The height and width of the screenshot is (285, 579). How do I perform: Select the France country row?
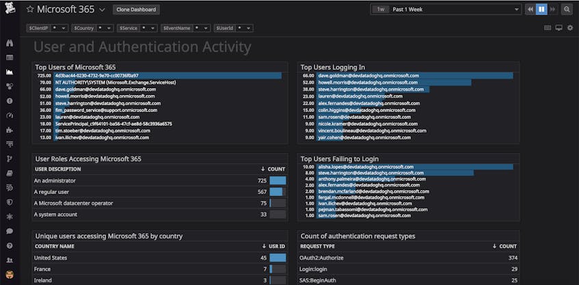pyautogui.click(x=160, y=269)
